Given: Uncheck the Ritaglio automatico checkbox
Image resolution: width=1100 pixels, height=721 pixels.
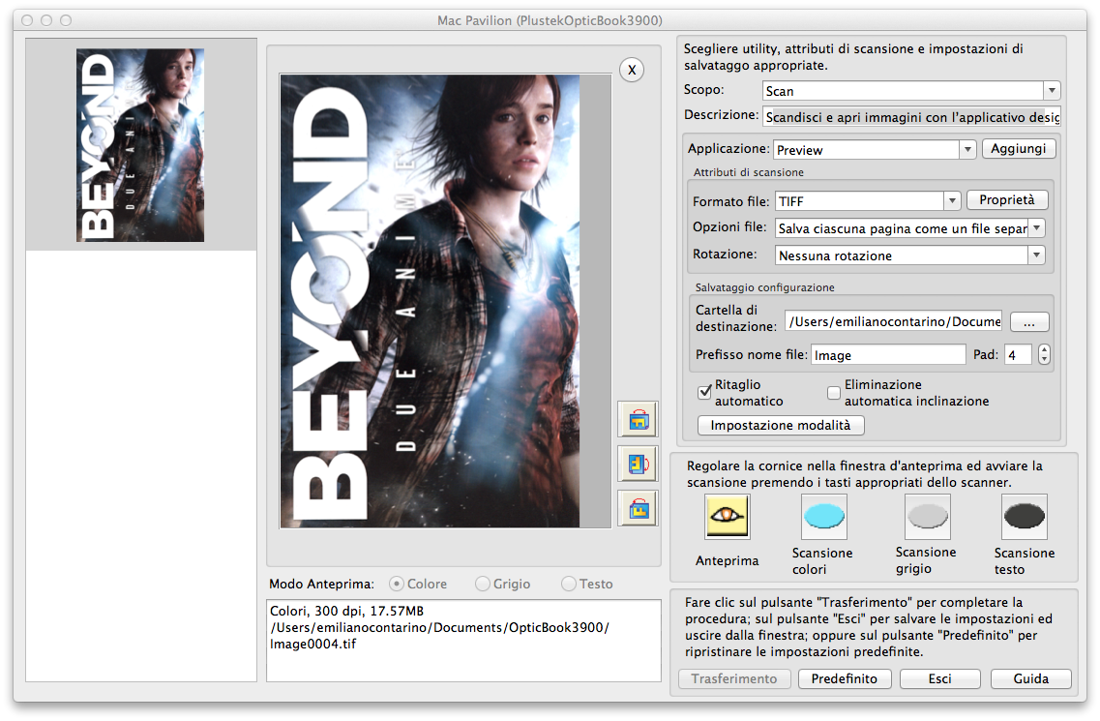Looking at the screenshot, I should pyautogui.click(x=704, y=392).
